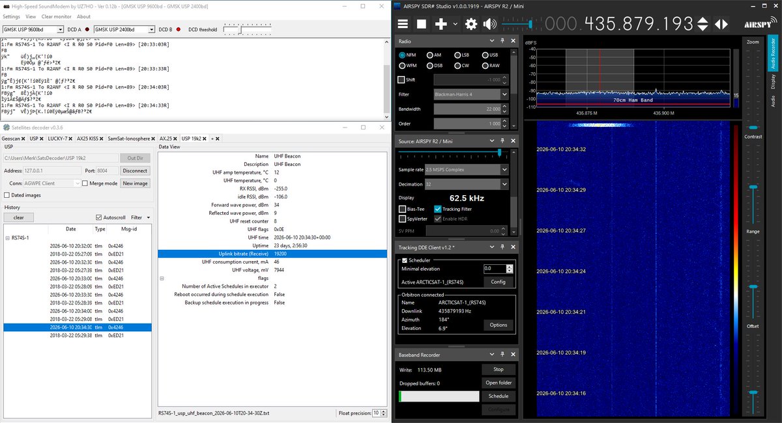Close the Geoscan tab in Satellites decoder
The image size is (782, 423).
[23, 139]
